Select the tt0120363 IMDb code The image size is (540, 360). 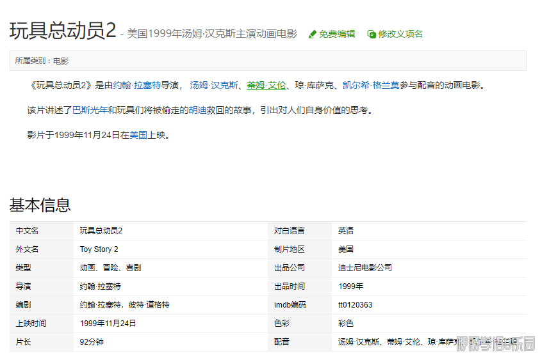point(355,305)
